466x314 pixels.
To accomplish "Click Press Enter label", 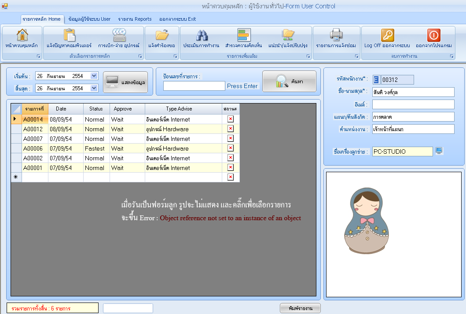I will click(242, 86).
